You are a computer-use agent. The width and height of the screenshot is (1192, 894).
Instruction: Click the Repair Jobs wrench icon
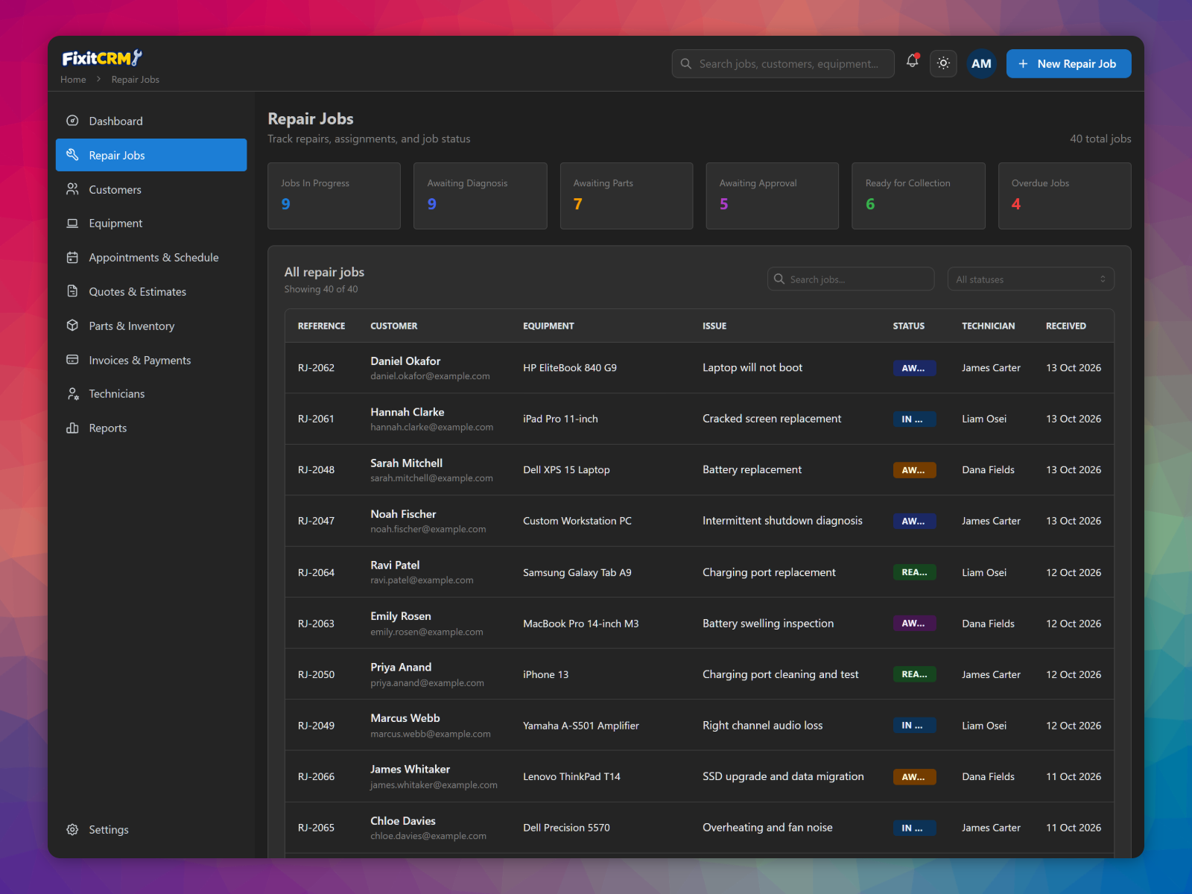point(72,155)
